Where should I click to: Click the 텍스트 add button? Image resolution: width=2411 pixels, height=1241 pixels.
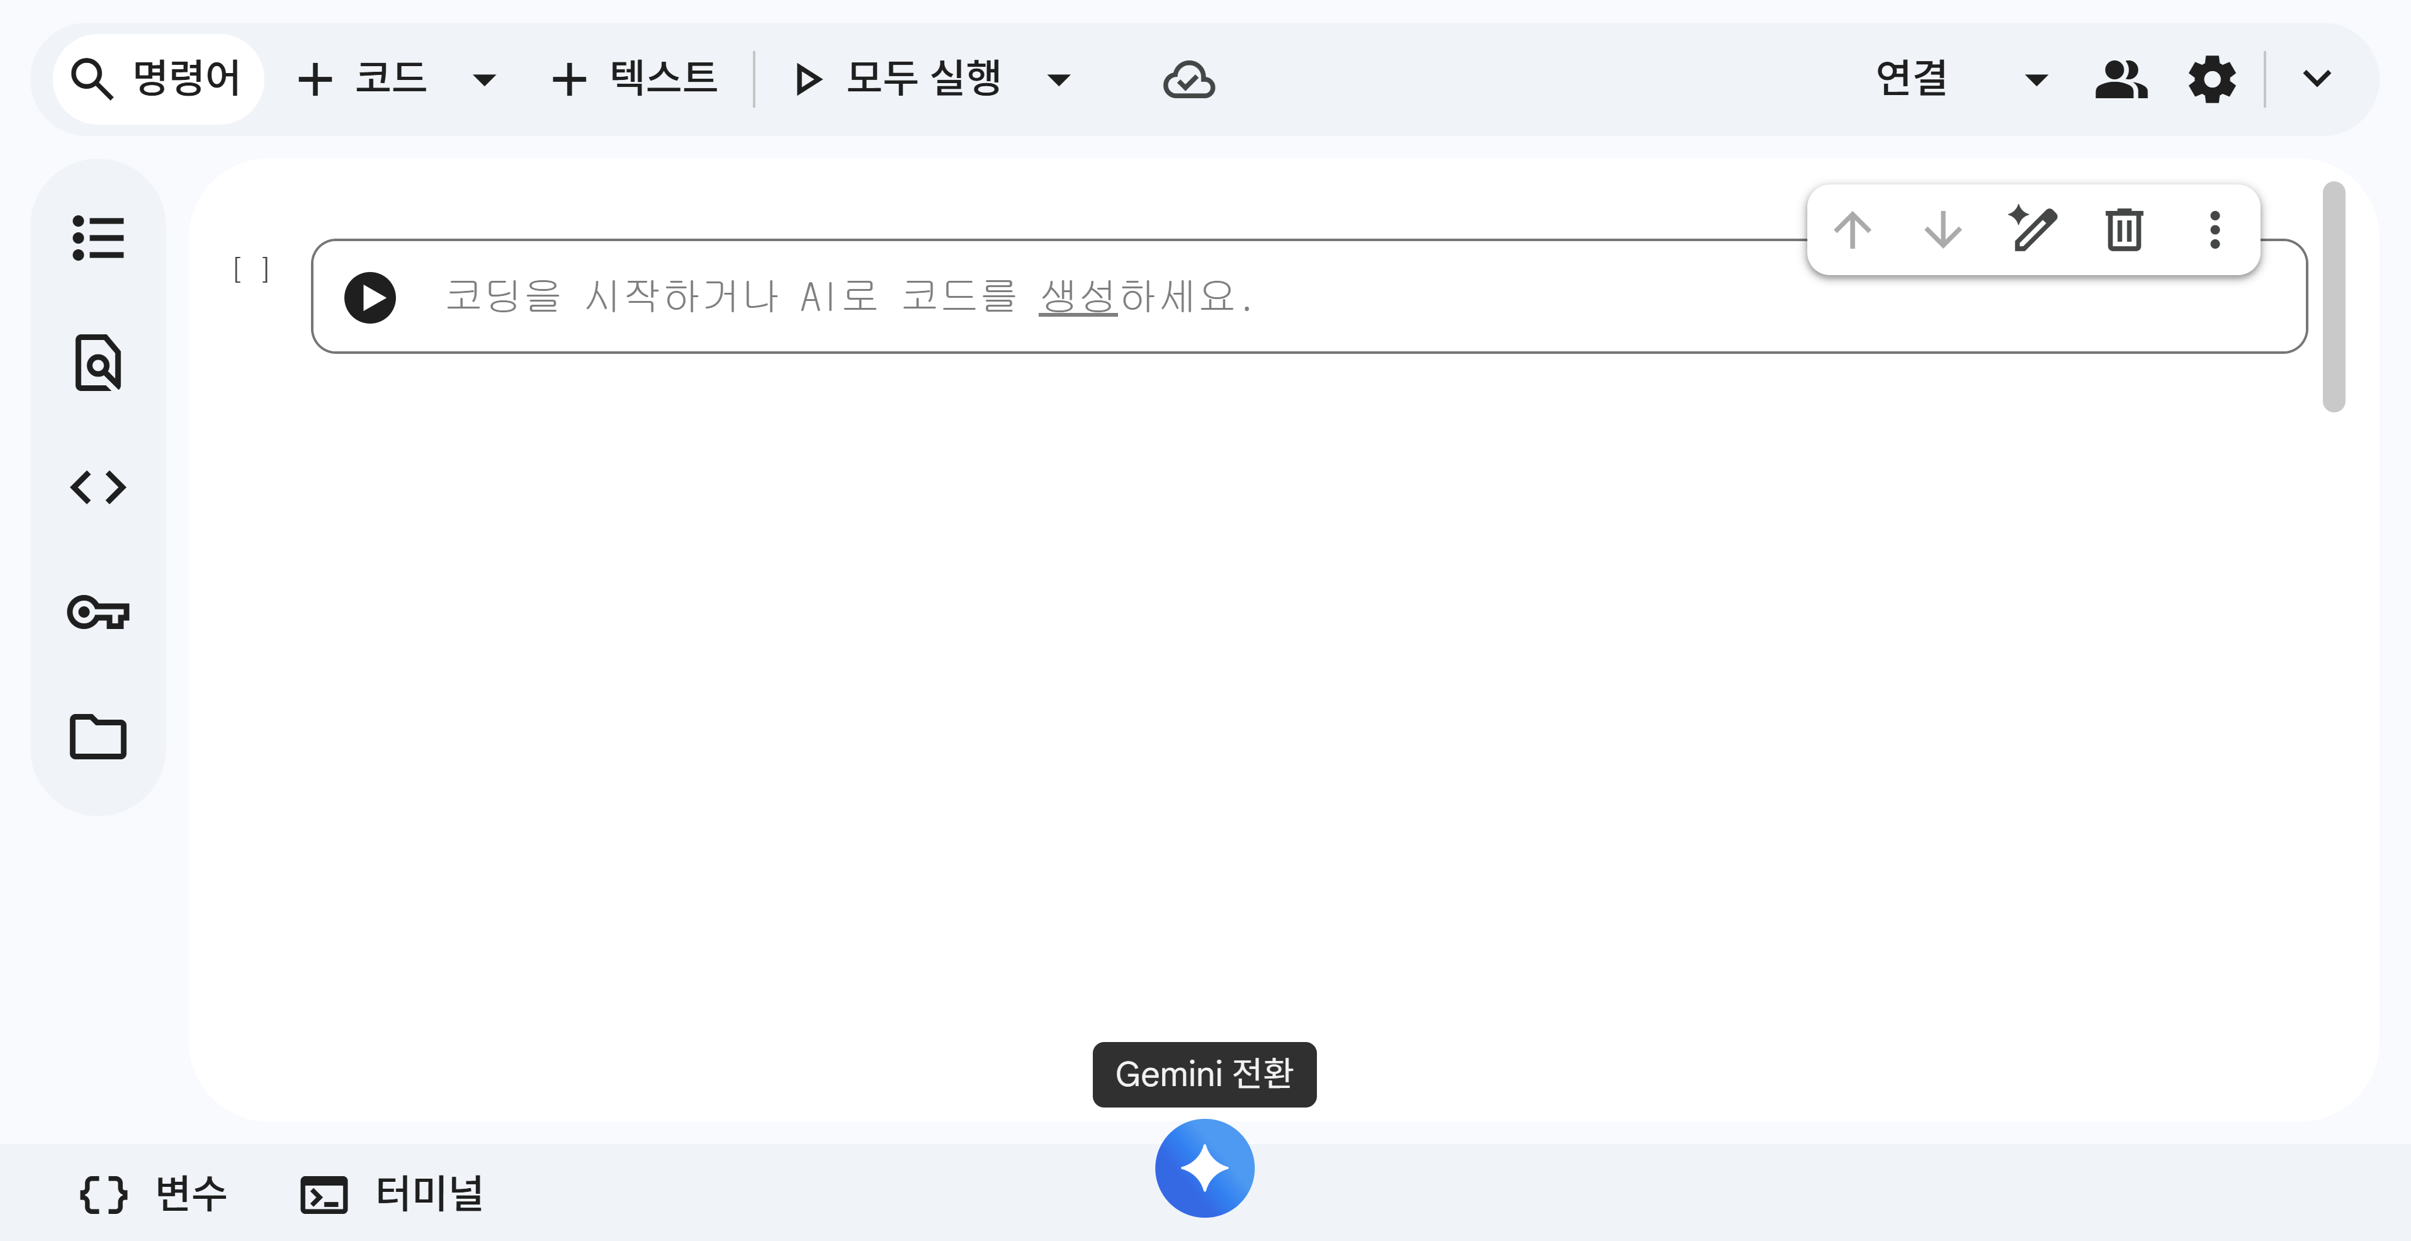tap(635, 79)
